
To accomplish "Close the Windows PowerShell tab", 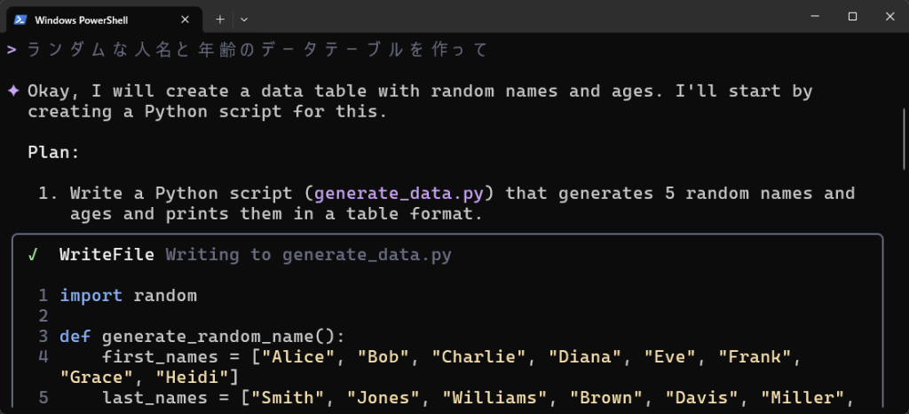I will pos(185,19).
